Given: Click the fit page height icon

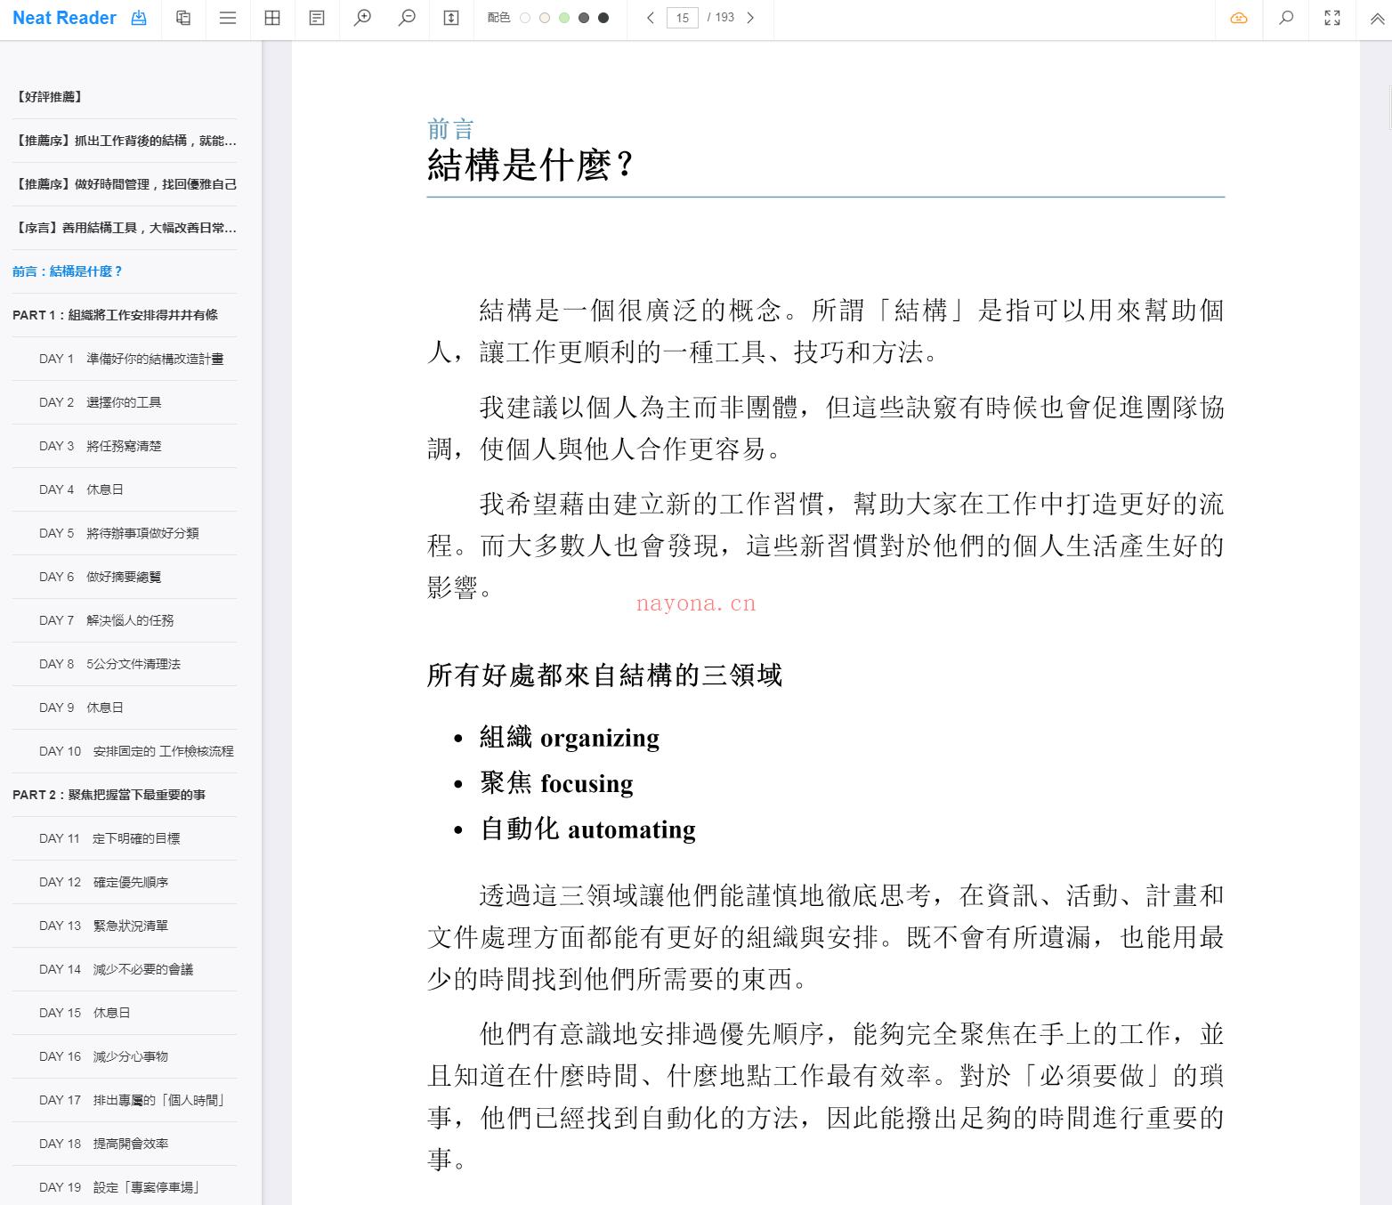Looking at the screenshot, I should pyautogui.click(x=451, y=18).
